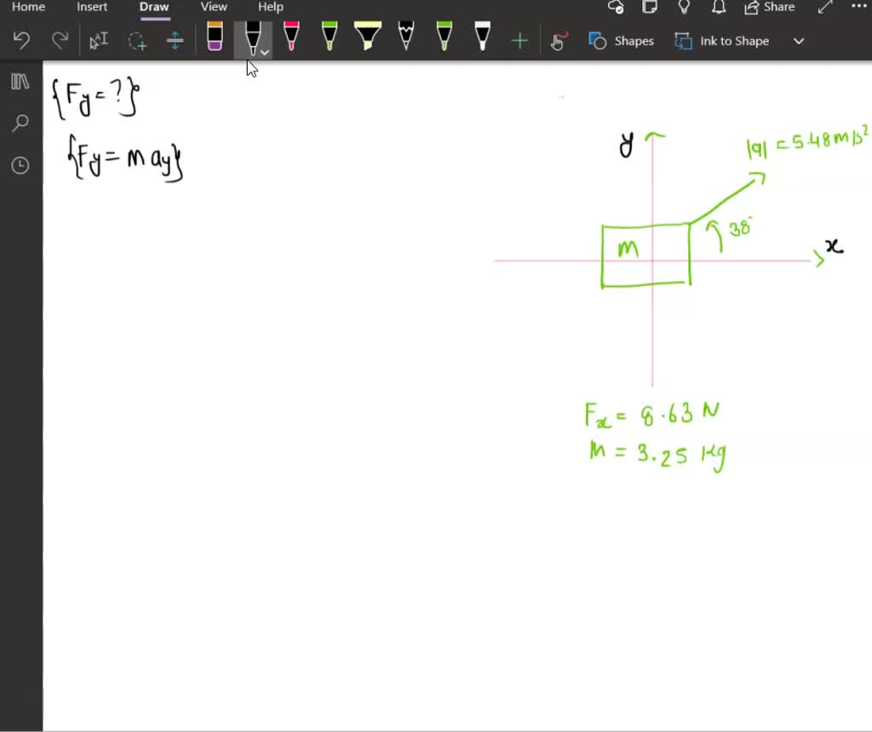The width and height of the screenshot is (872, 732).
Task: Toggle Draw with Touch mode
Action: click(559, 40)
